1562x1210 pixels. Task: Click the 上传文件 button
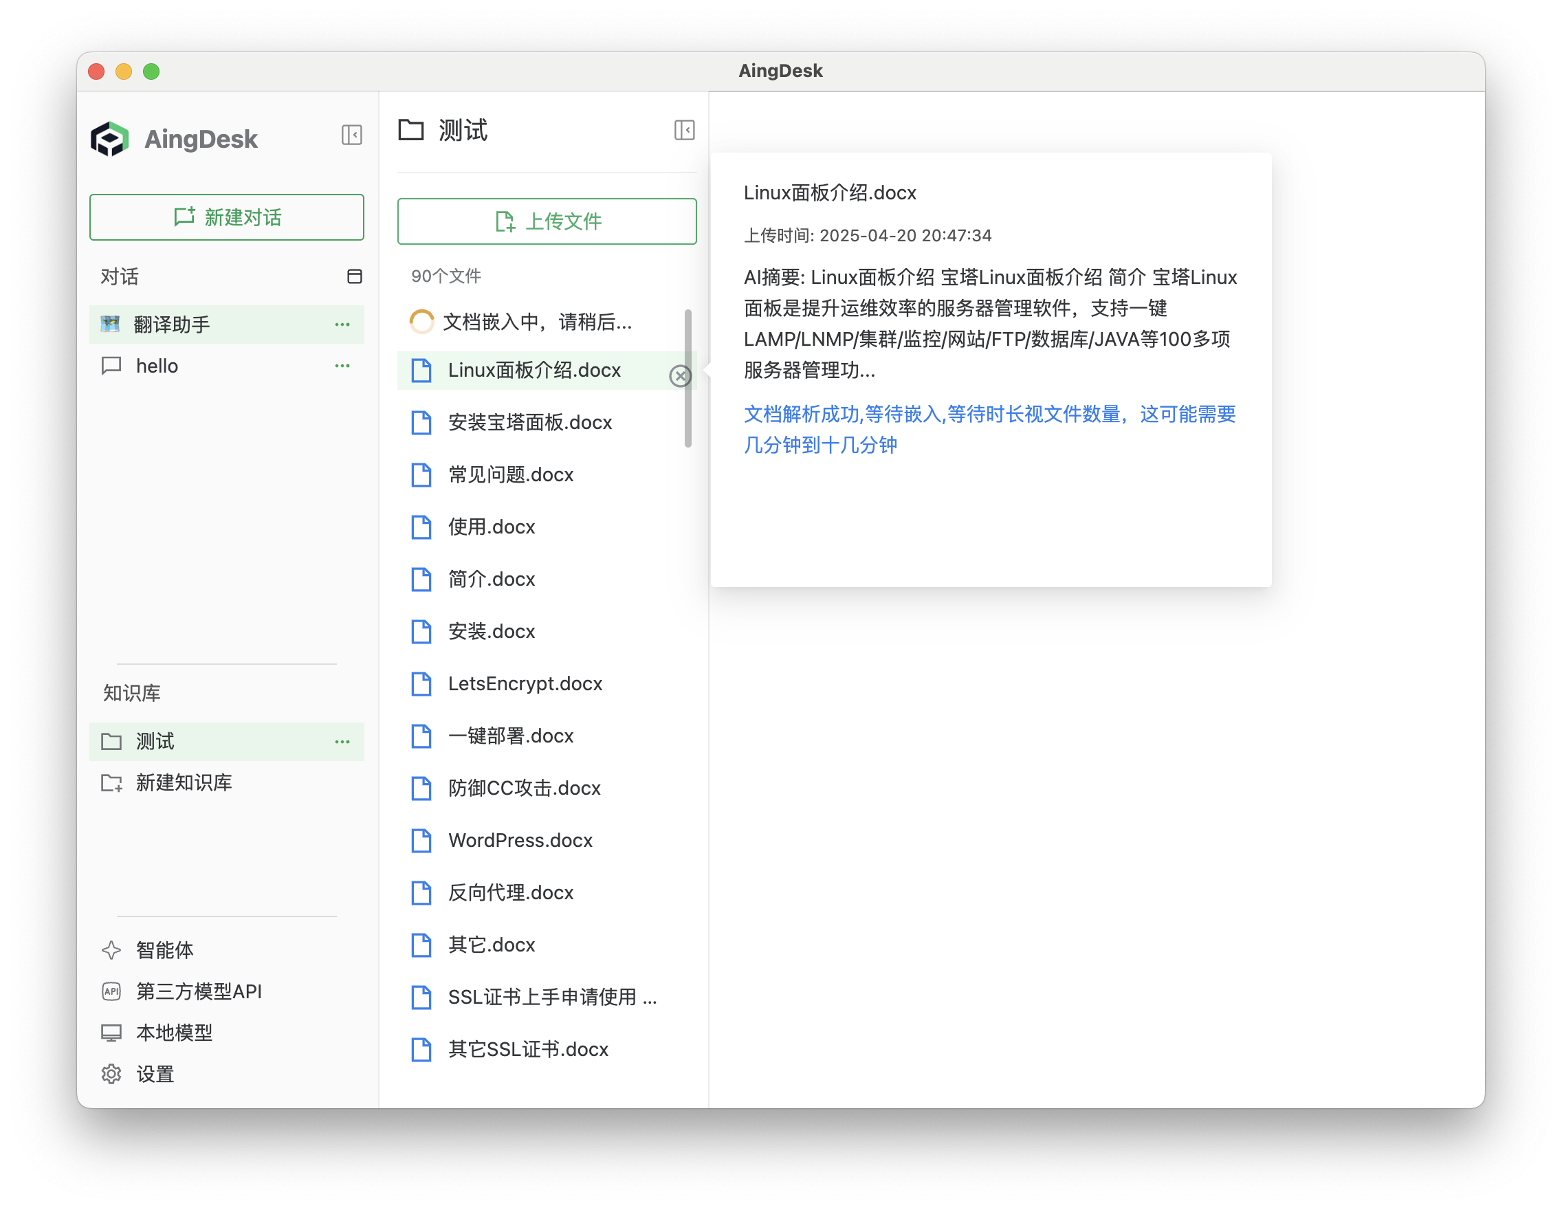point(547,221)
